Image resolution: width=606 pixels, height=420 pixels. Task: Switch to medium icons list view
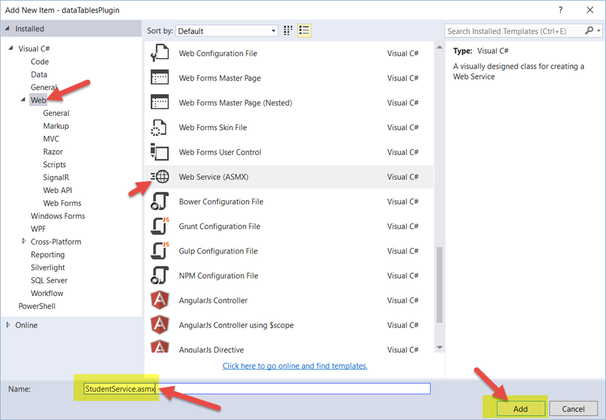[x=304, y=31]
